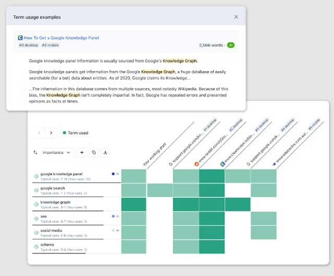Go to the previous page arrow
The height and width of the screenshot is (276, 334).
[39, 133]
